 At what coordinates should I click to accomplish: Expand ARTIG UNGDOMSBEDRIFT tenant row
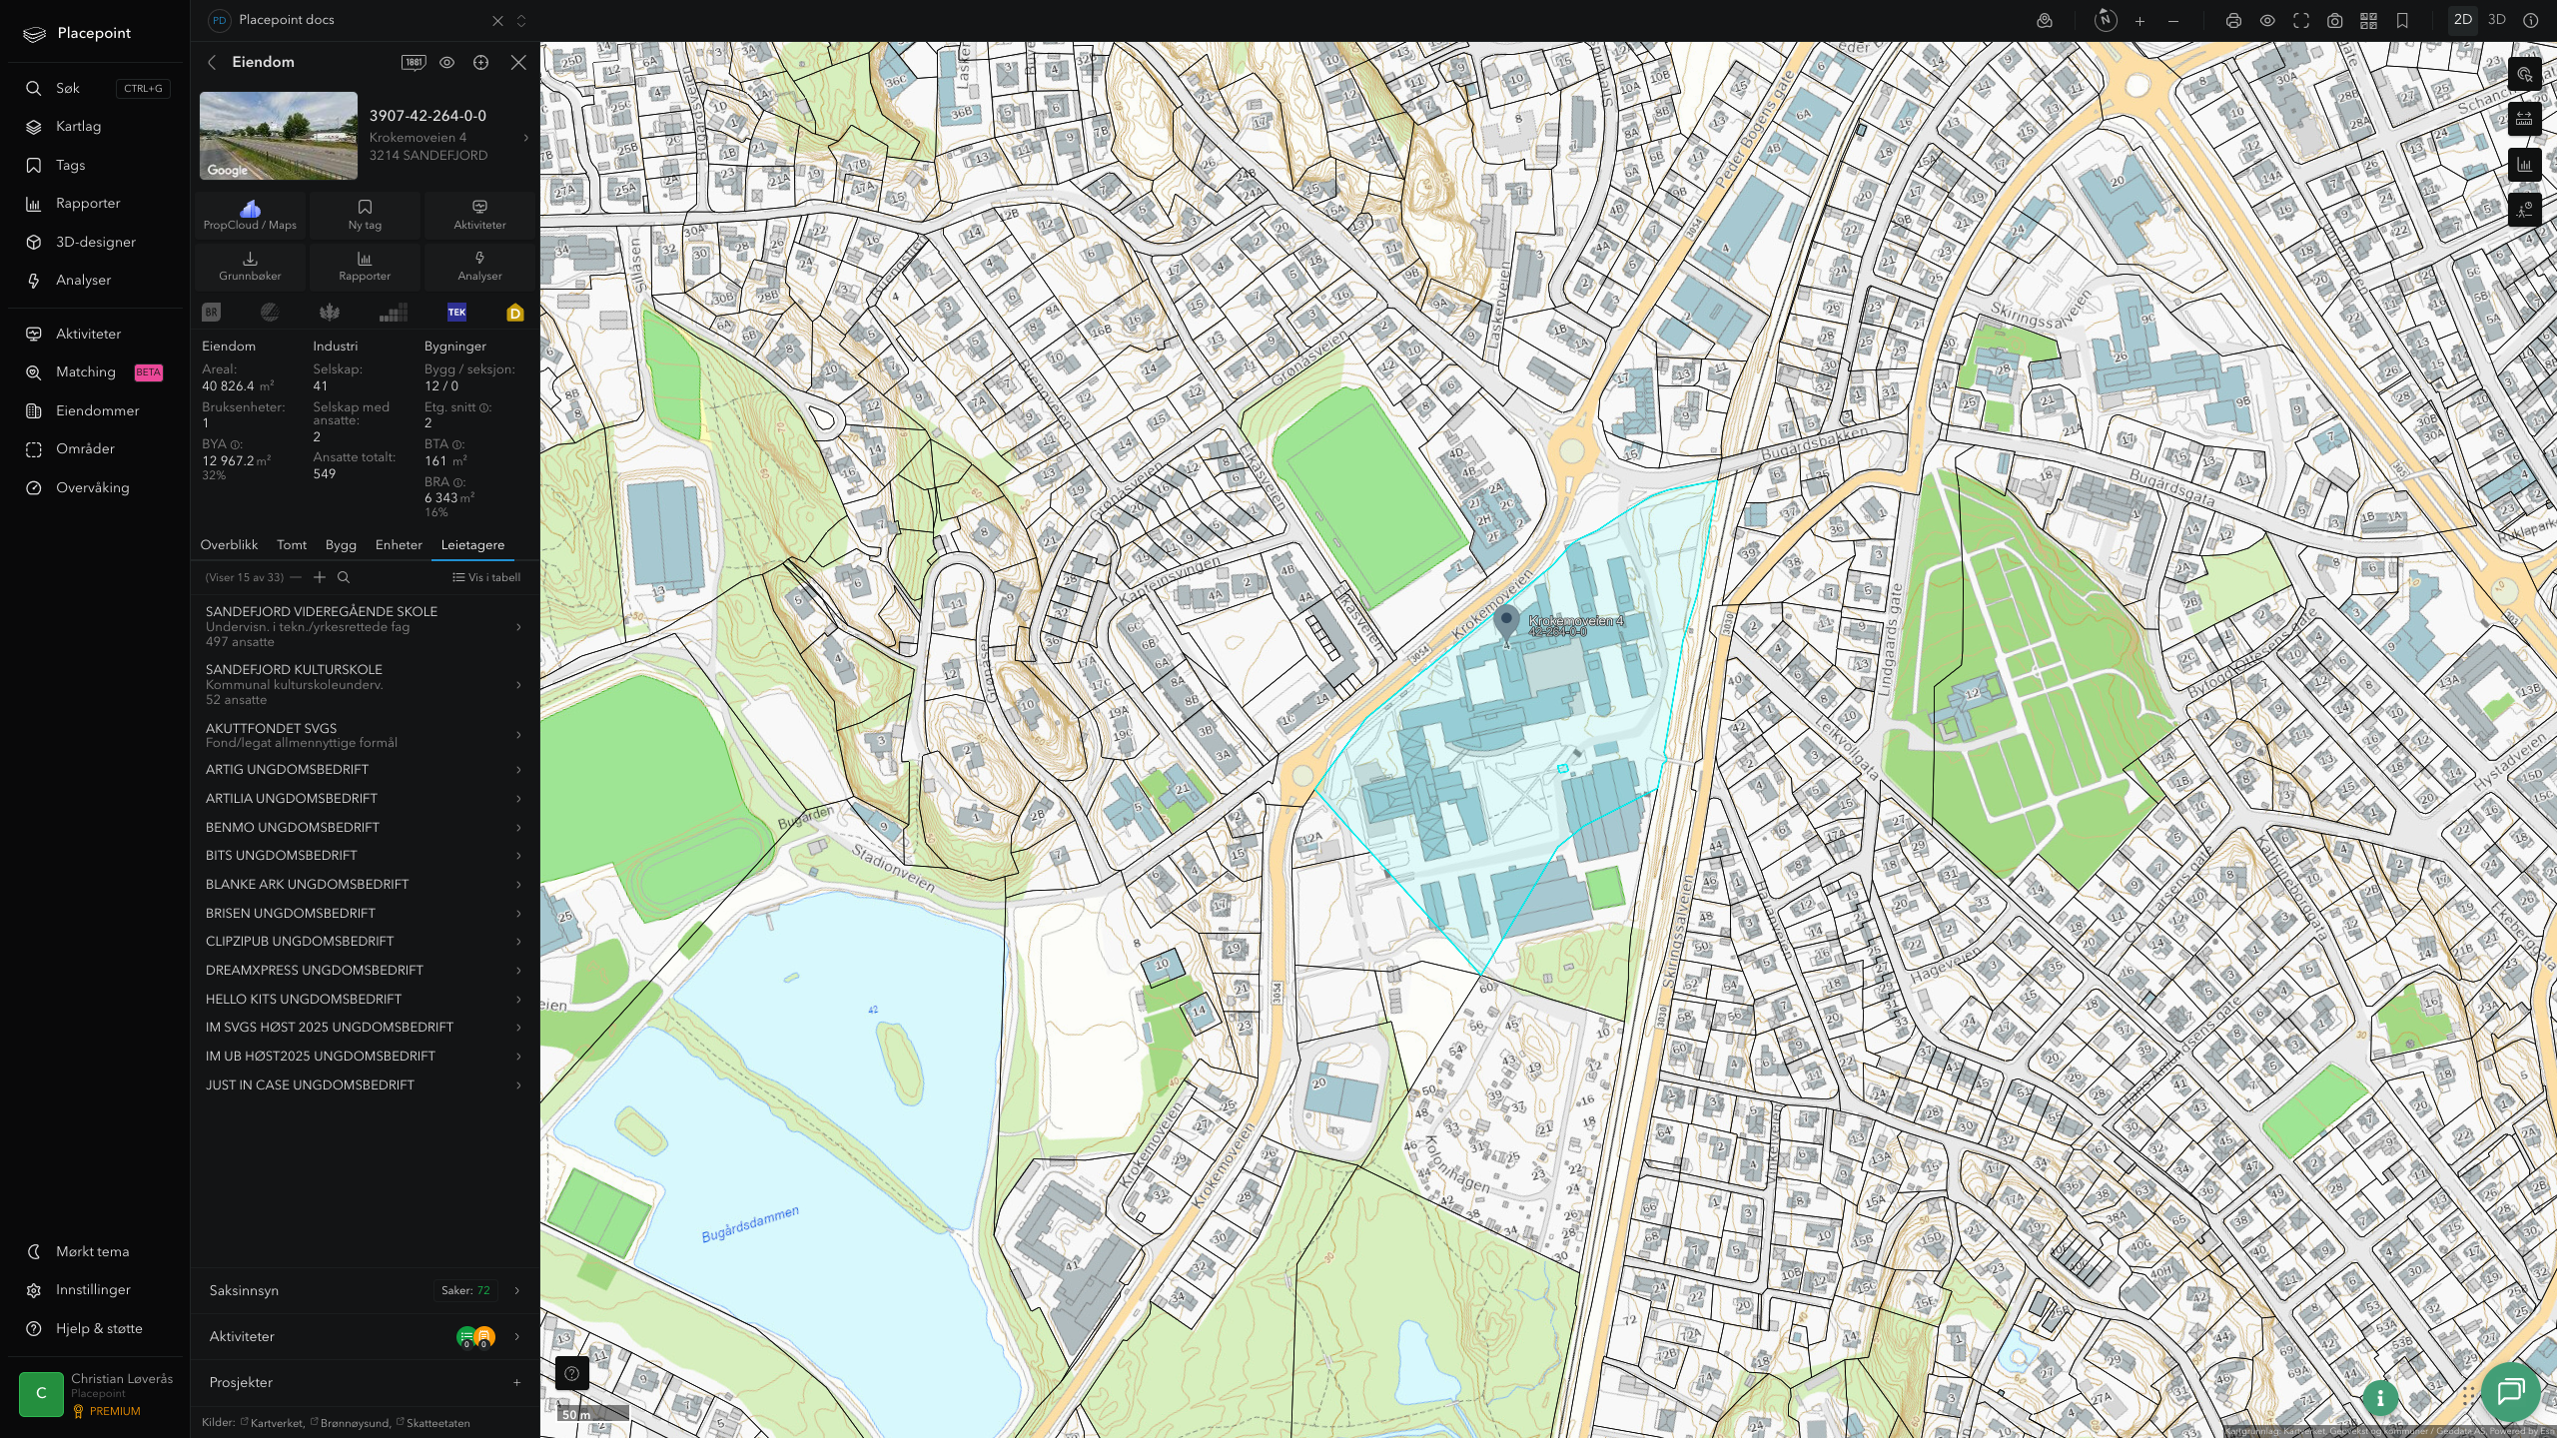365,770
